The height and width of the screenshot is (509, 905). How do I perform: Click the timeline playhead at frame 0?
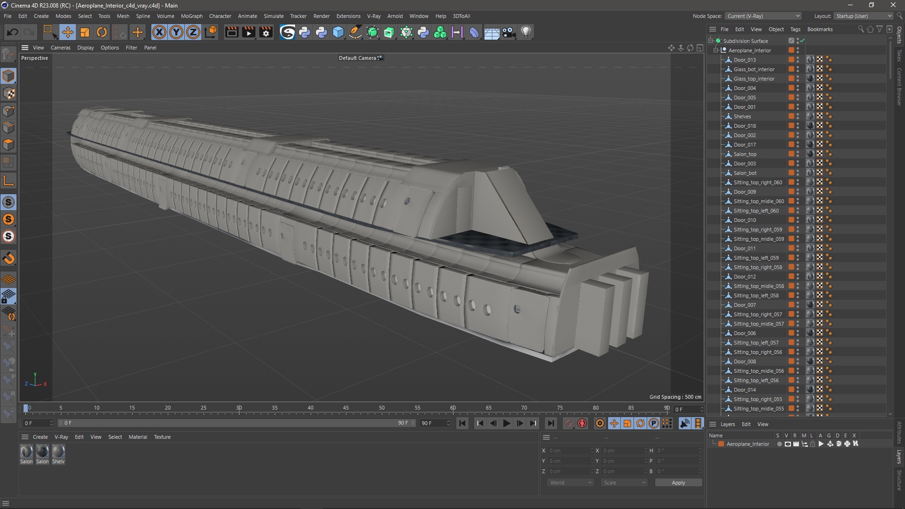26,408
